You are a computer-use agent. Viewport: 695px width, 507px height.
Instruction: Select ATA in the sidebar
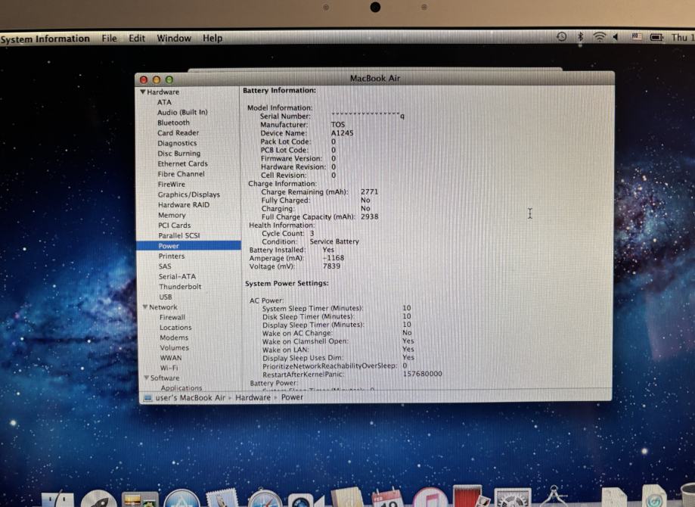coord(164,102)
